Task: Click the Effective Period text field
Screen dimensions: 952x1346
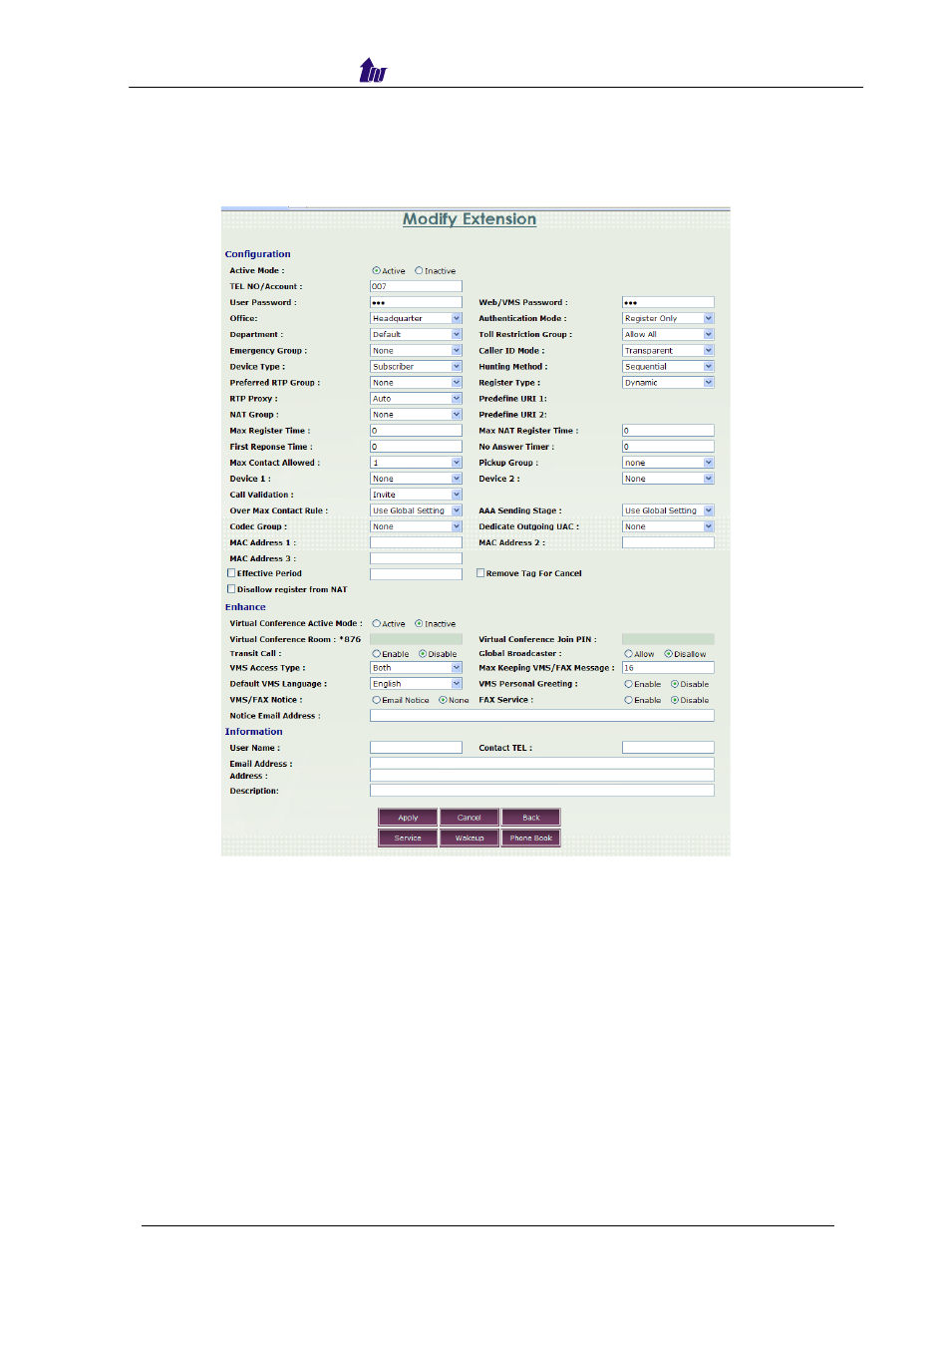Action: pyautogui.click(x=416, y=574)
